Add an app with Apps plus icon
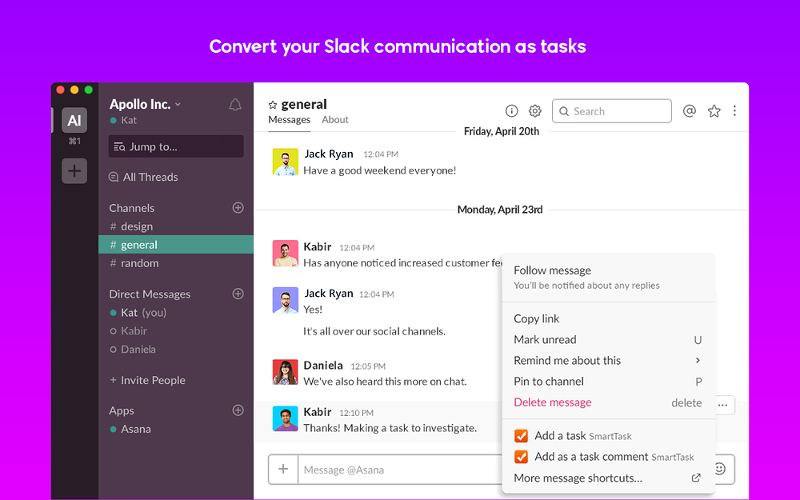 238,410
